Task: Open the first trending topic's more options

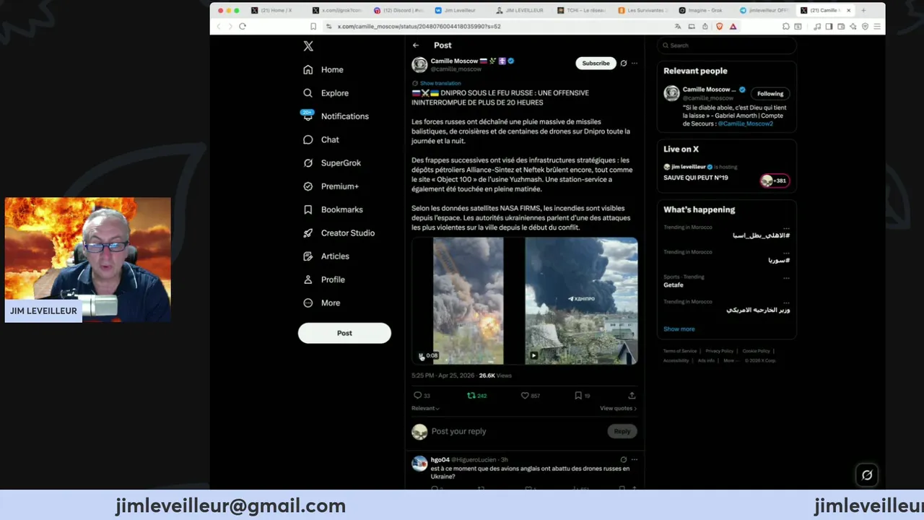Action: 786,228
